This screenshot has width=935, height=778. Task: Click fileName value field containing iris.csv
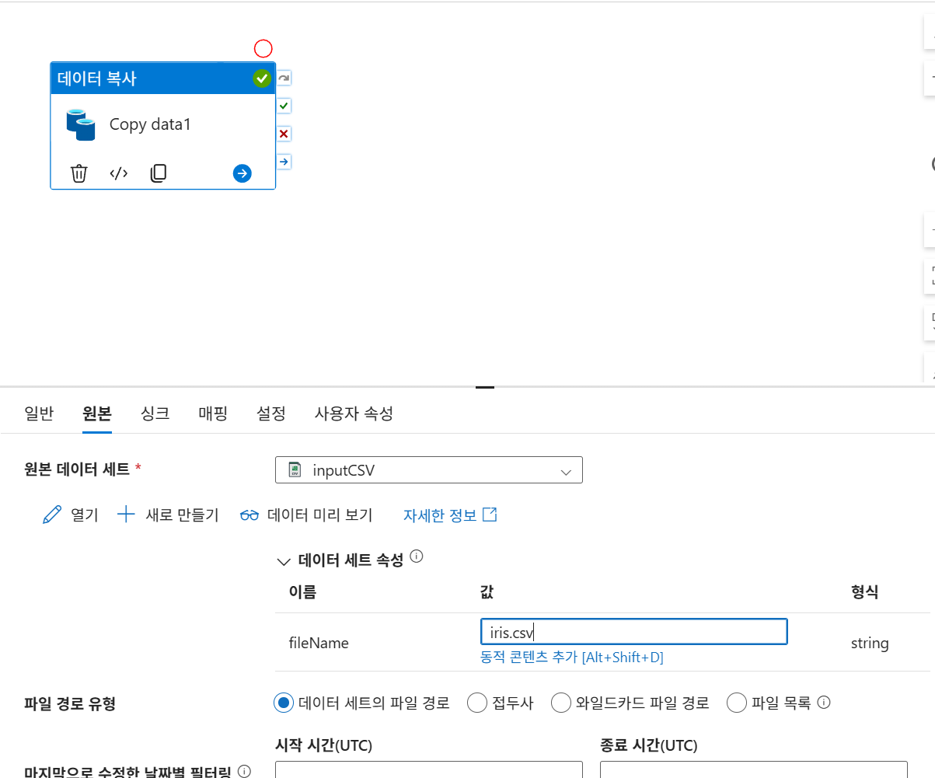634,632
